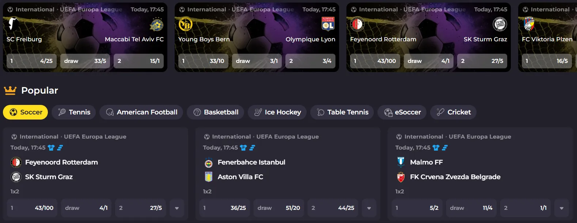Select draw at 3/1 for Young Boys match
This screenshot has width=577, height=223.
point(257,61)
